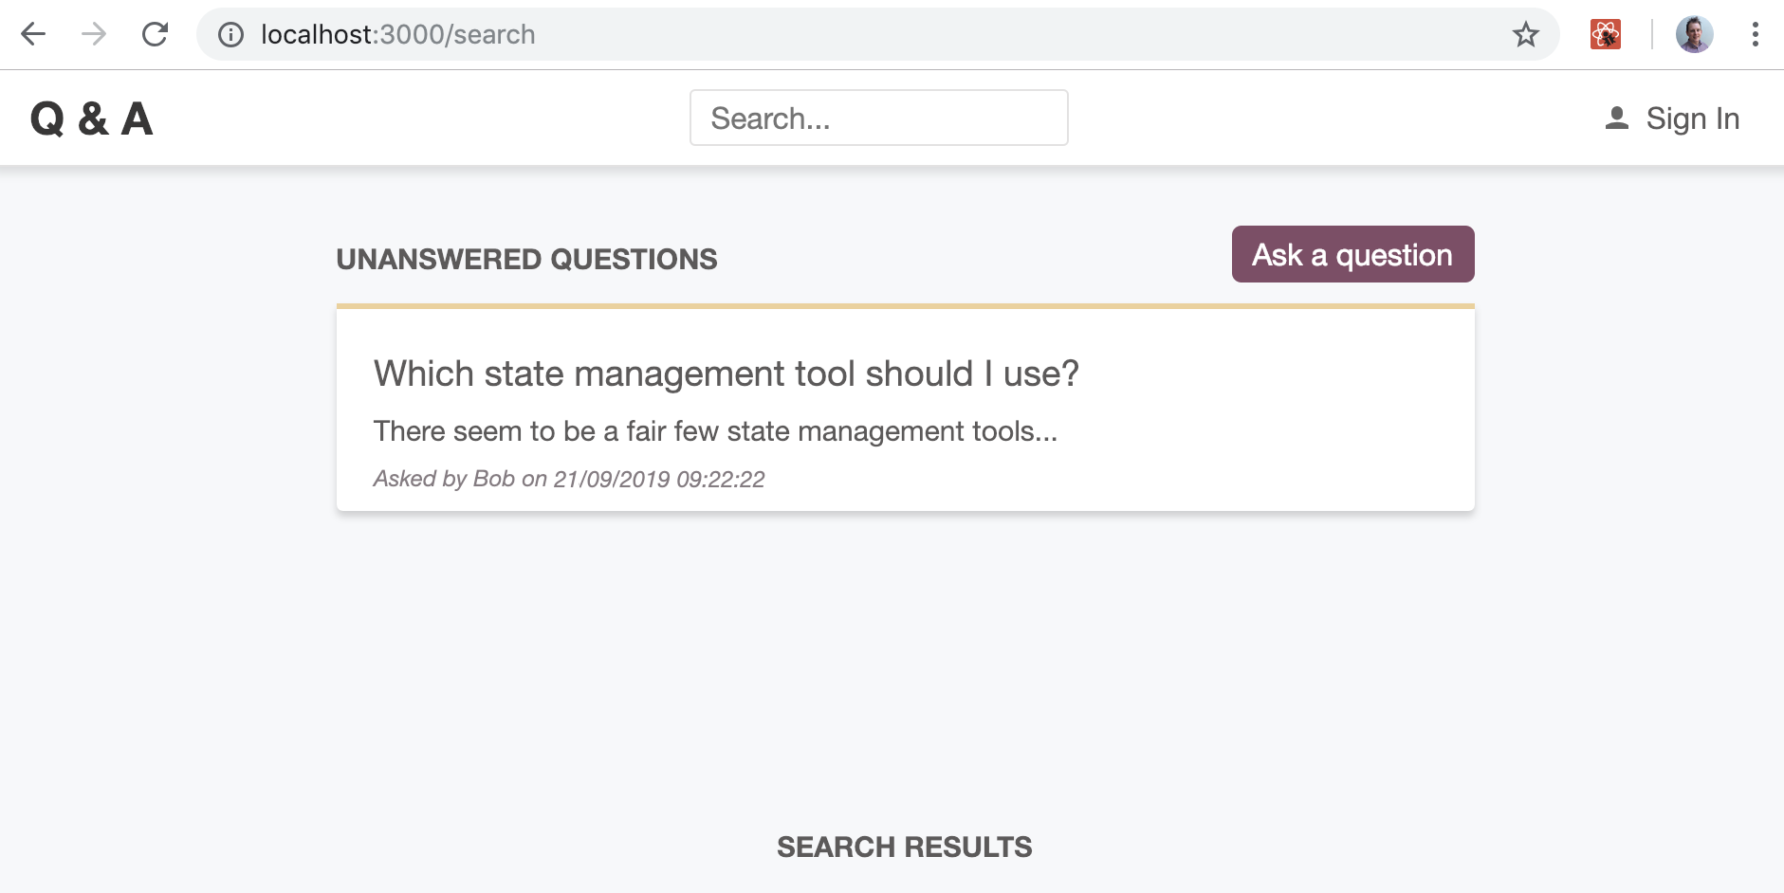This screenshot has width=1784, height=893.
Task: View site information icon in address bar
Action: coord(230,35)
